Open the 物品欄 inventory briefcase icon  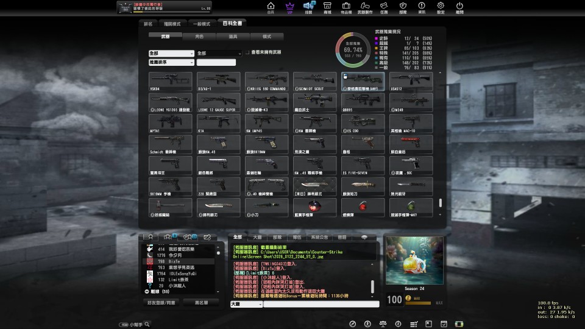(x=346, y=7)
